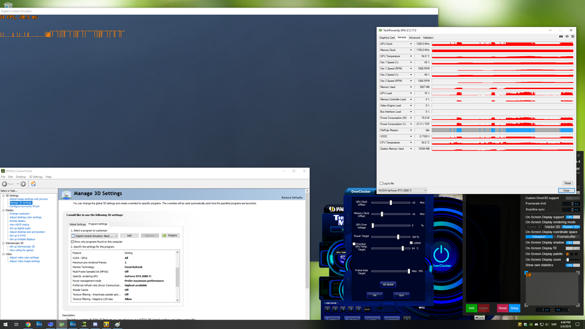Open GPU Temperature sensor dropdown arrow
The image size is (585, 329).
(411, 56)
